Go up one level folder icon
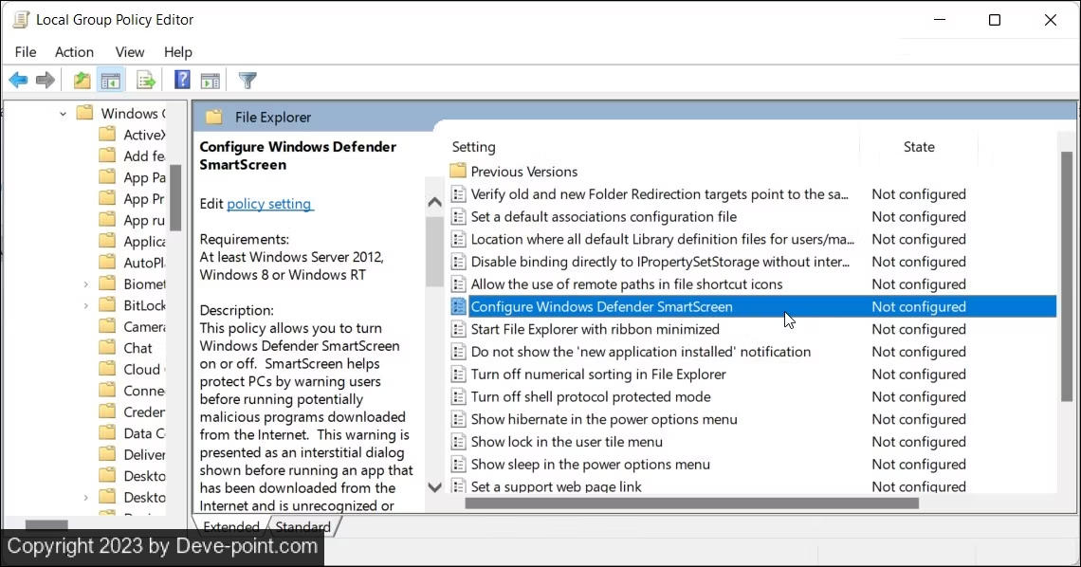The width and height of the screenshot is (1081, 567). (82, 81)
